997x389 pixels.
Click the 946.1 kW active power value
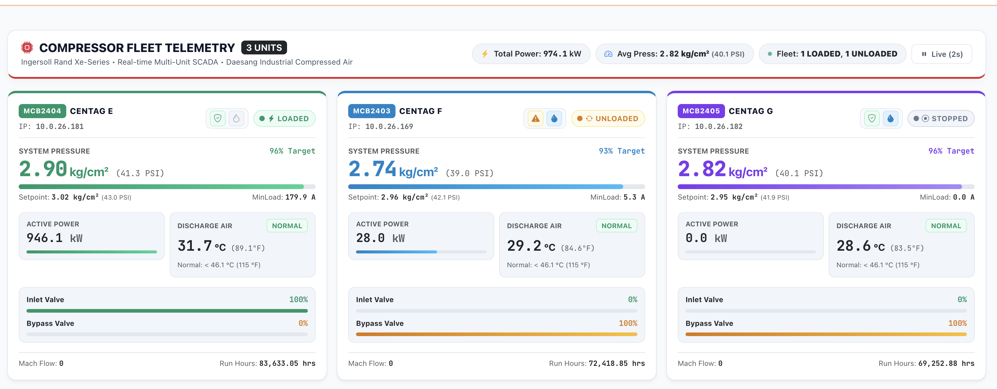click(x=55, y=238)
